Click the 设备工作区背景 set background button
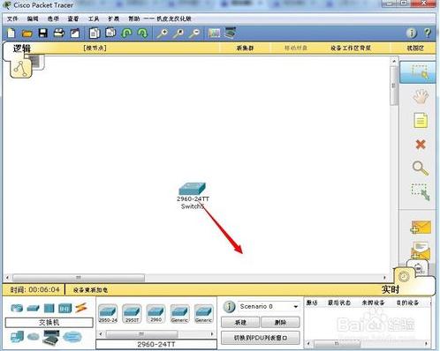This screenshot has width=440, height=351. [351, 48]
